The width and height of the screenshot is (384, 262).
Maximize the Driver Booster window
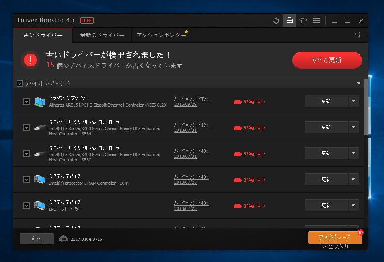(348, 21)
